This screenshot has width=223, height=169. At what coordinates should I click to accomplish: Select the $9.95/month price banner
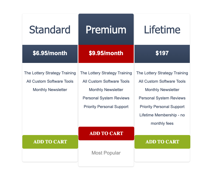click(106, 53)
